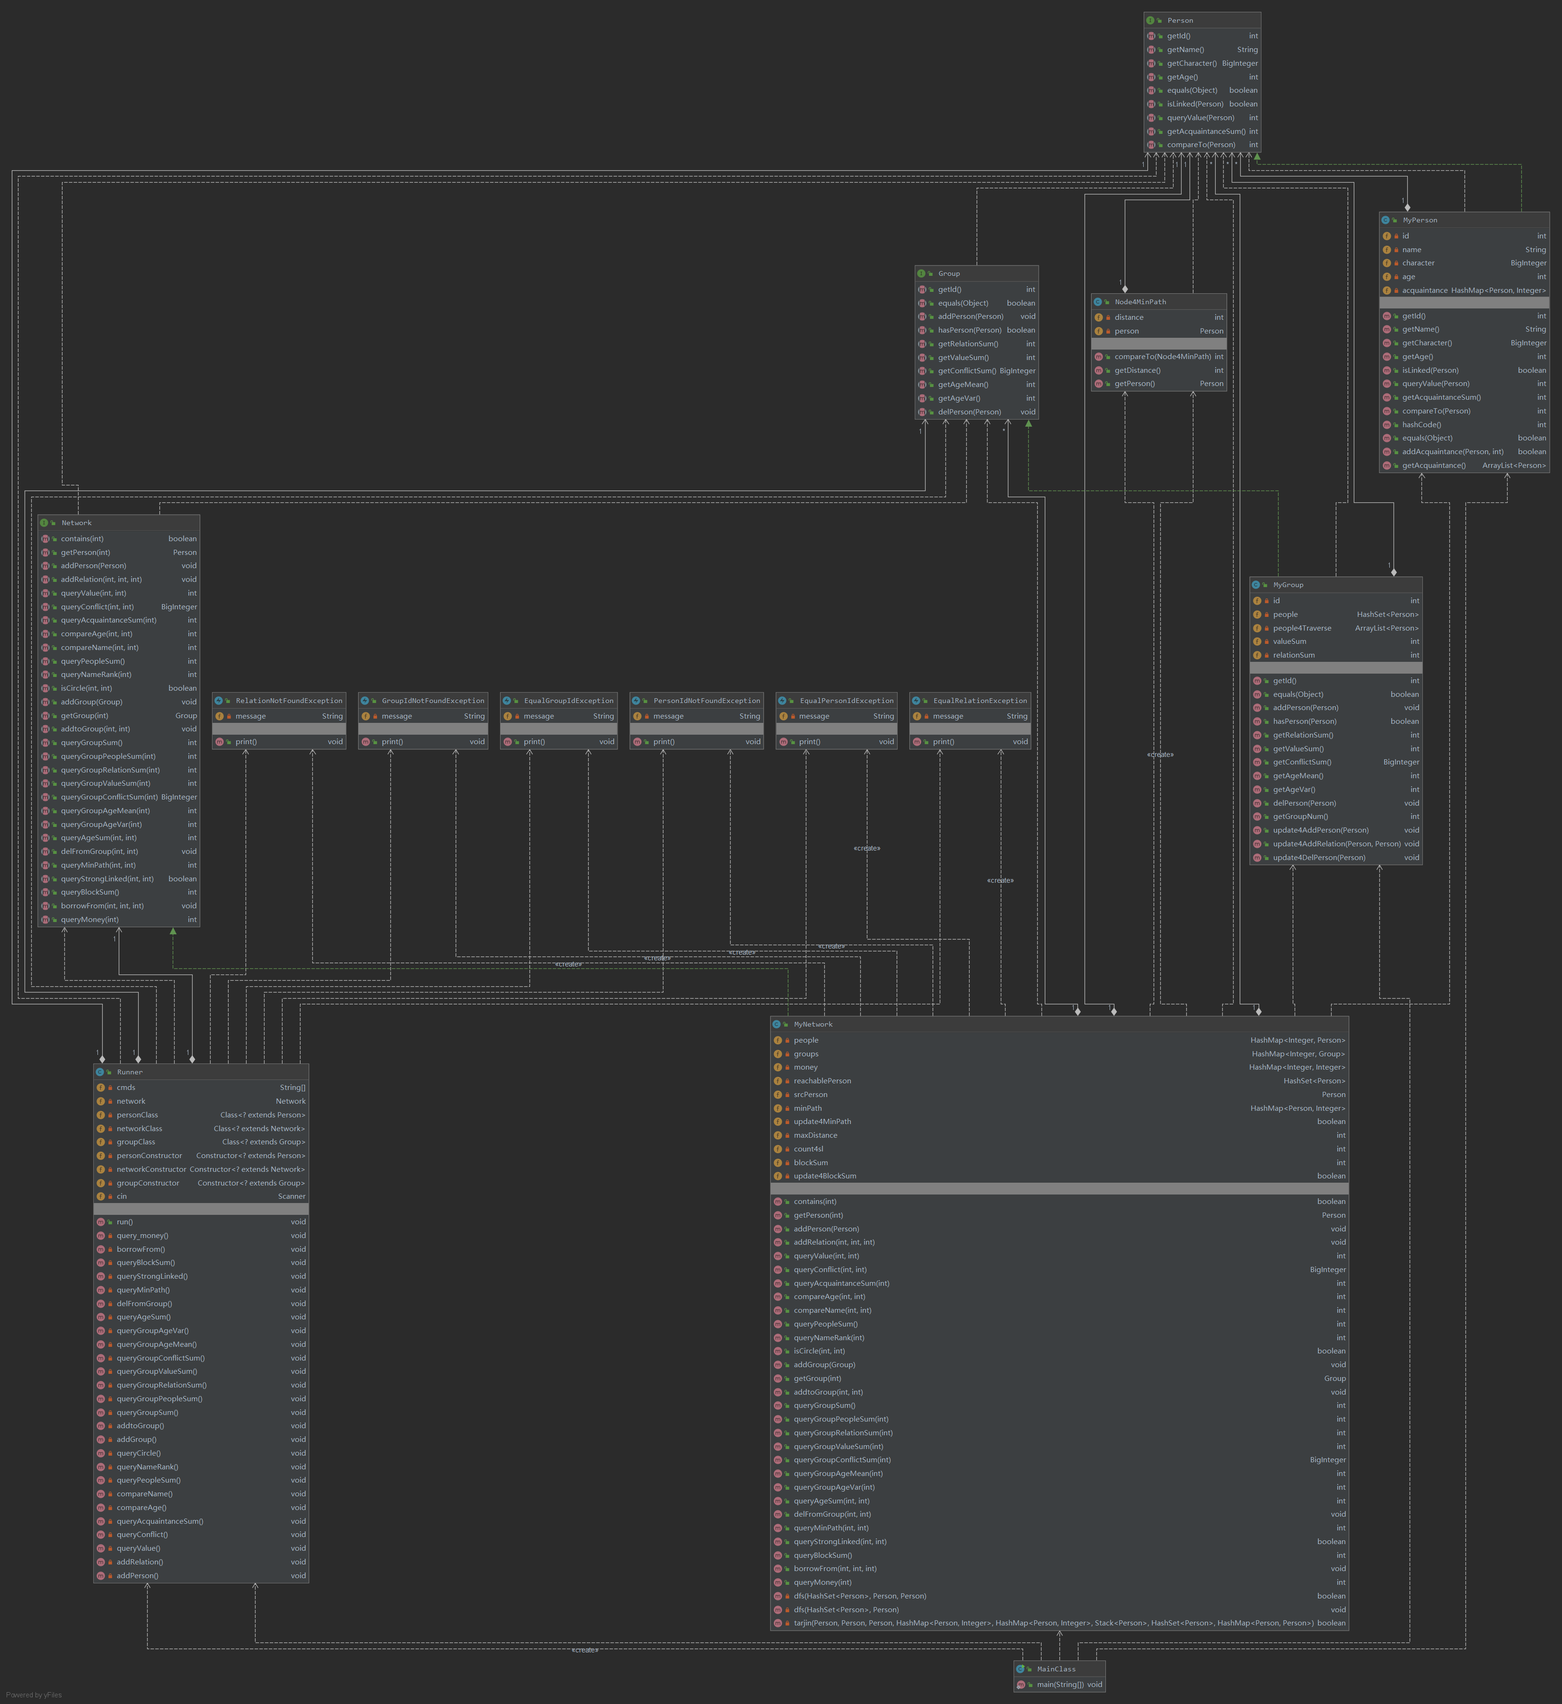Select compareTo(Node4MinPath) method in Node4MinPath
Image resolution: width=1562 pixels, height=1704 pixels.
point(1162,357)
